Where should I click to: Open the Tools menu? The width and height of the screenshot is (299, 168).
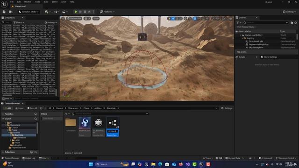37,2
